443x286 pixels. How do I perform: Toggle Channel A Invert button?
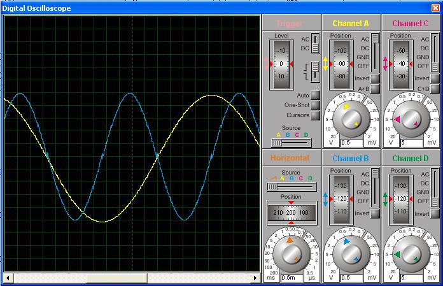pyautogui.click(x=375, y=78)
